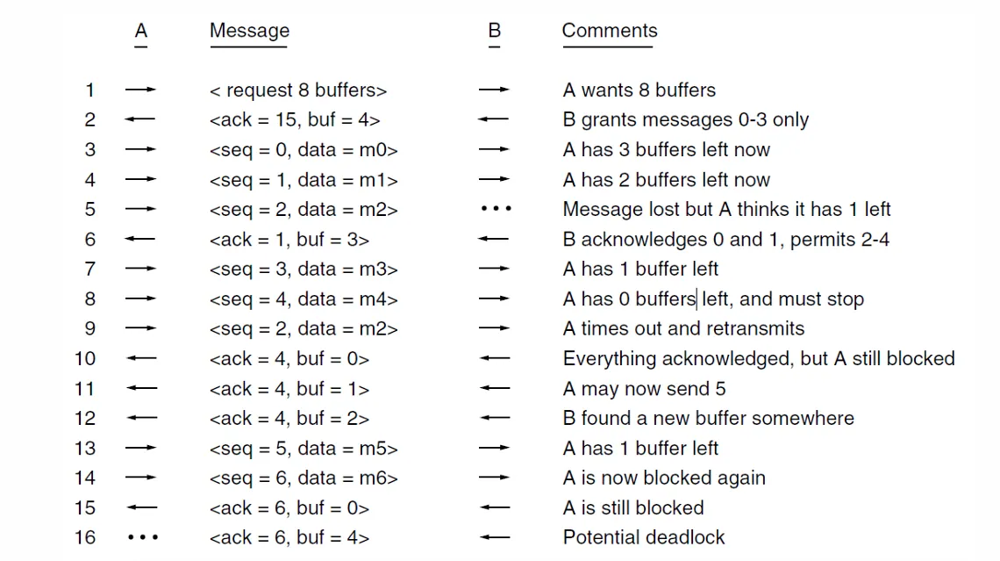Click the A-side right arrow in row 1
1000x561 pixels.
click(x=140, y=90)
